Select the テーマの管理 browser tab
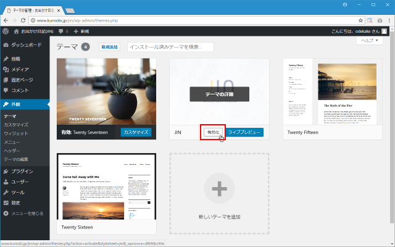The image size is (395, 247). [x=33, y=10]
